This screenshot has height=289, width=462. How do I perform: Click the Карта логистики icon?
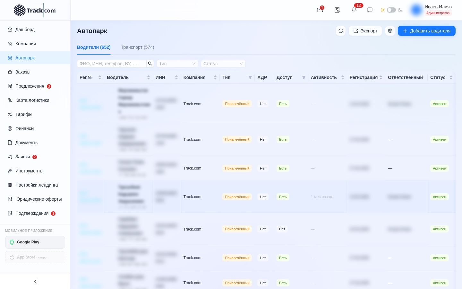(x=10, y=100)
